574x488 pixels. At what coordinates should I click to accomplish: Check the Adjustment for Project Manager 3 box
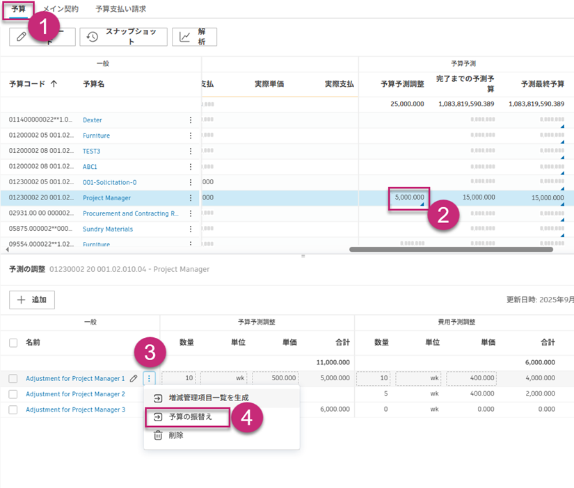tap(13, 409)
